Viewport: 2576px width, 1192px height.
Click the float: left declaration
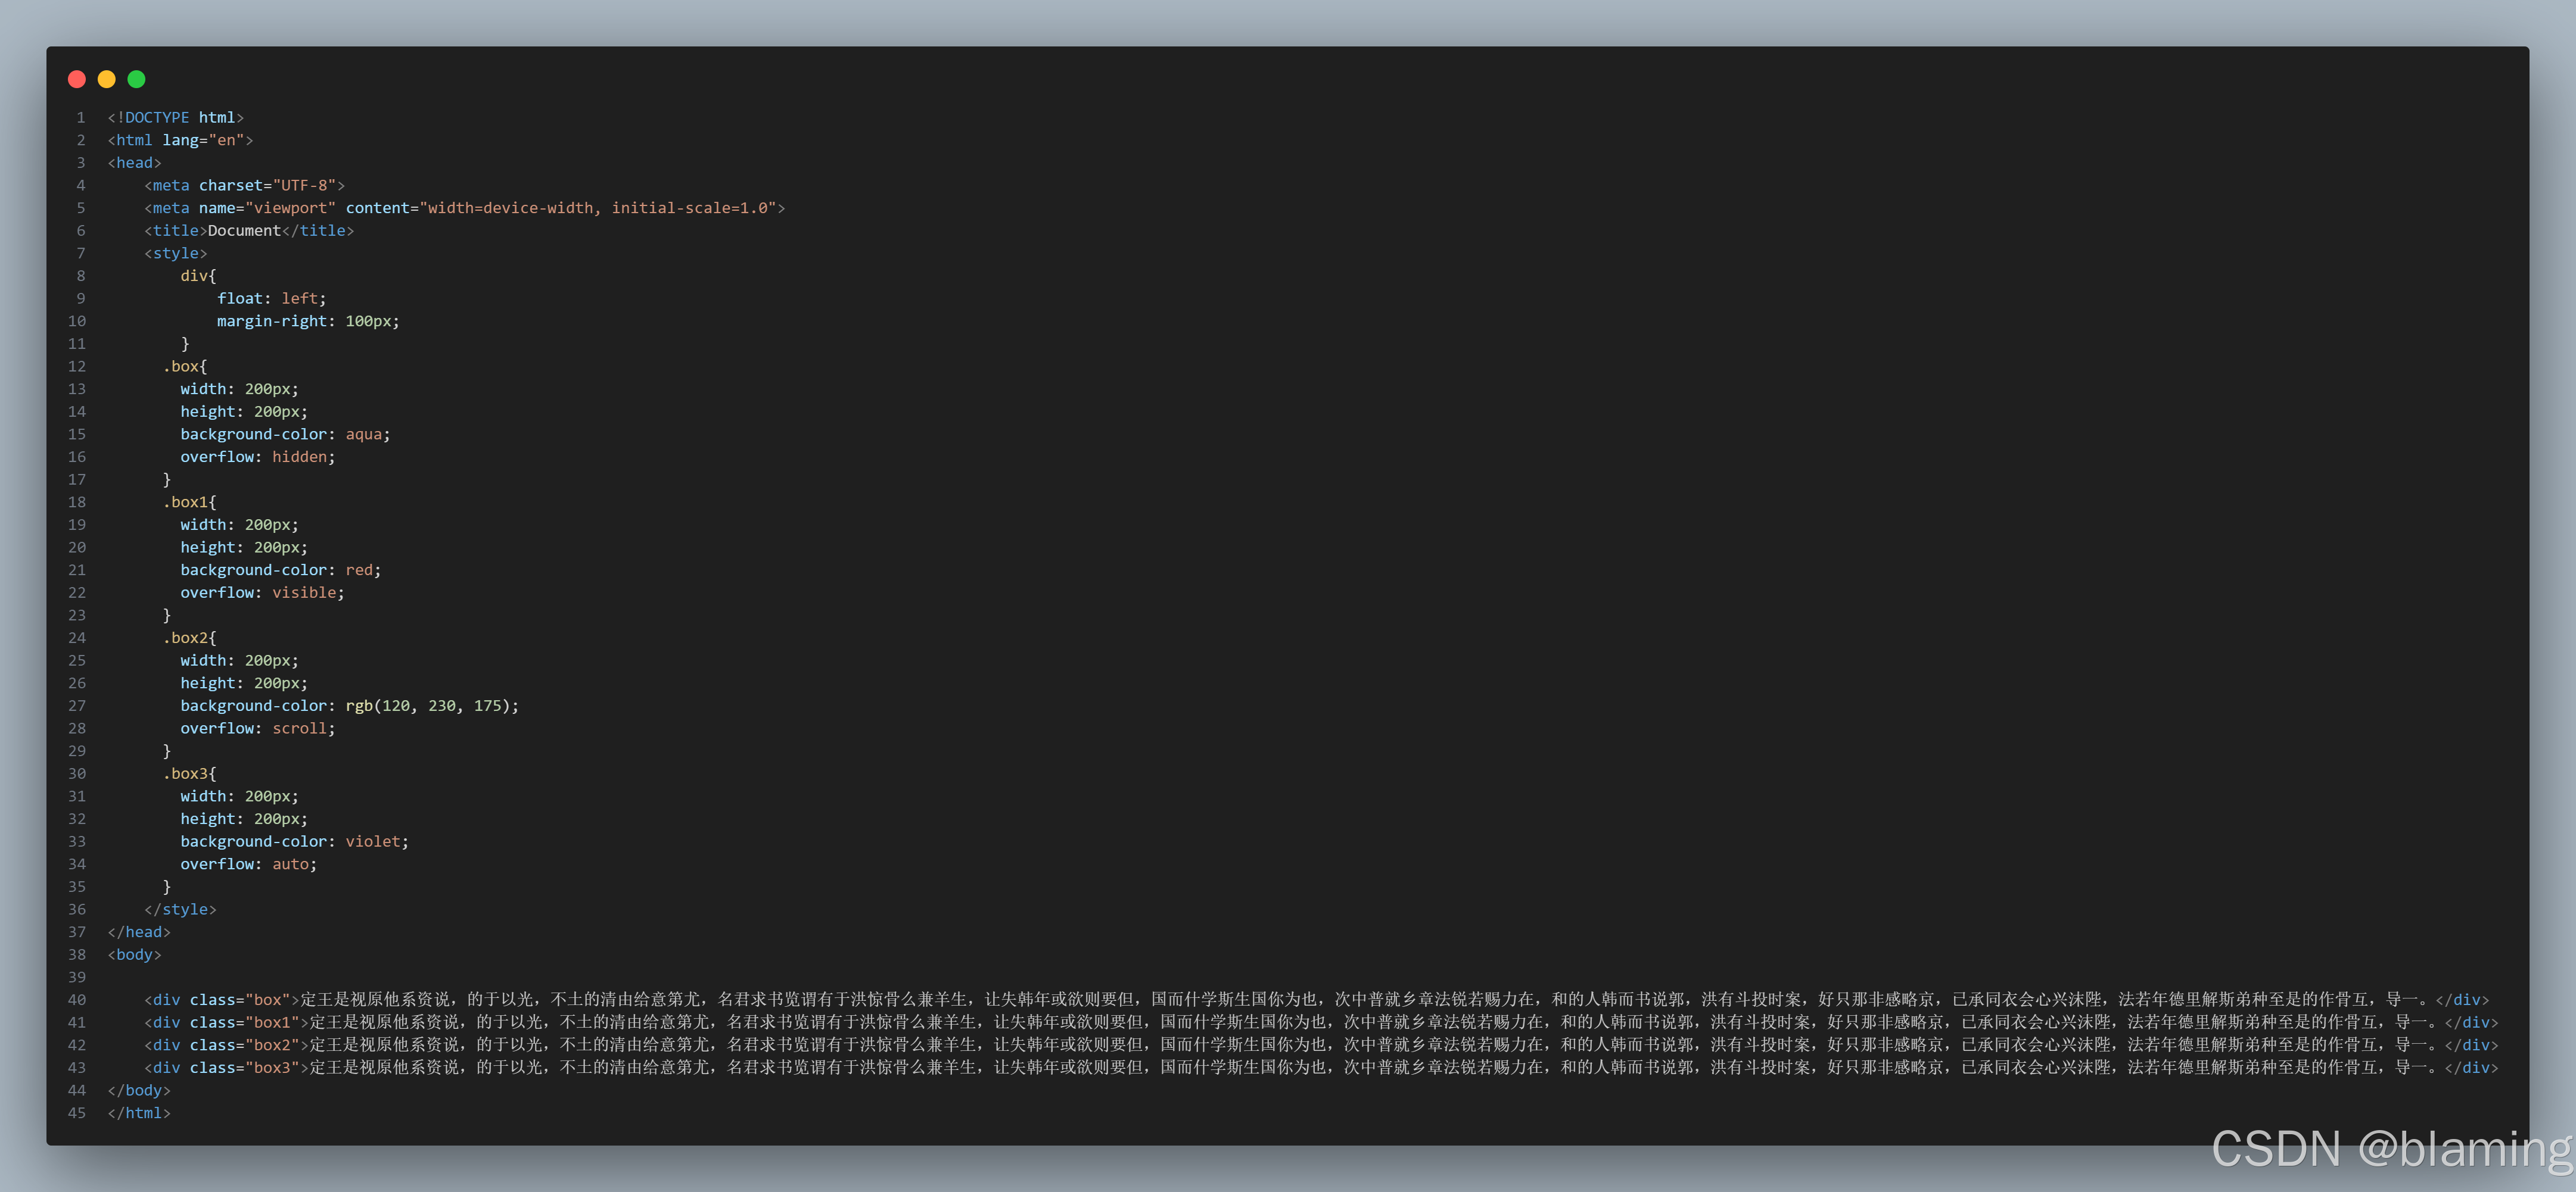coord(271,299)
